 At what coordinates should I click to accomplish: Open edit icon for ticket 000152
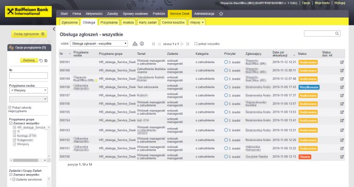click(x=342, y=140)
